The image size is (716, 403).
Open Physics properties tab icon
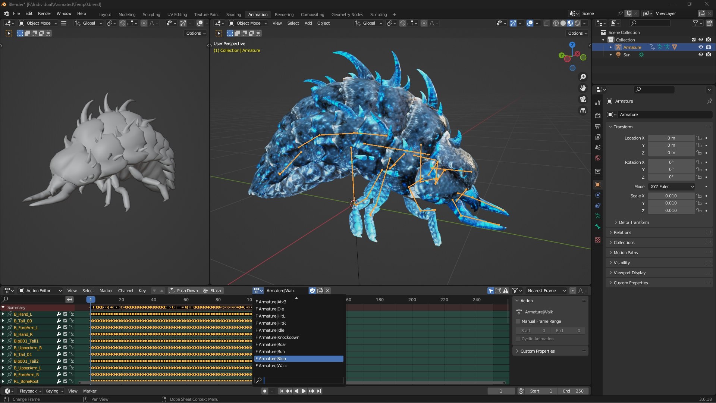[x=598, y=195]
